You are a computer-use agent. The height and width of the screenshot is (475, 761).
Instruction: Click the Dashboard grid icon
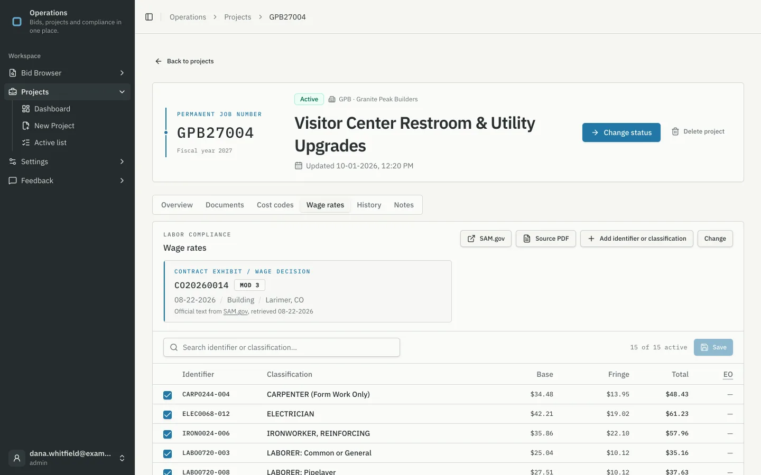26,109
